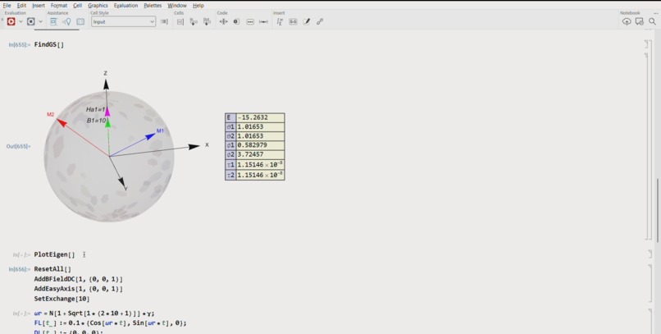
Task: Click the FL[t_] definition code line
Action: pos(111,323)
